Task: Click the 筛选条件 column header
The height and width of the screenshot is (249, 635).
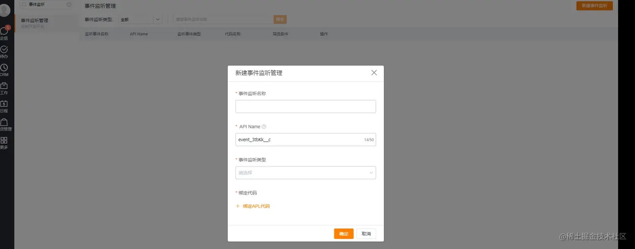Action: [280, 34]
